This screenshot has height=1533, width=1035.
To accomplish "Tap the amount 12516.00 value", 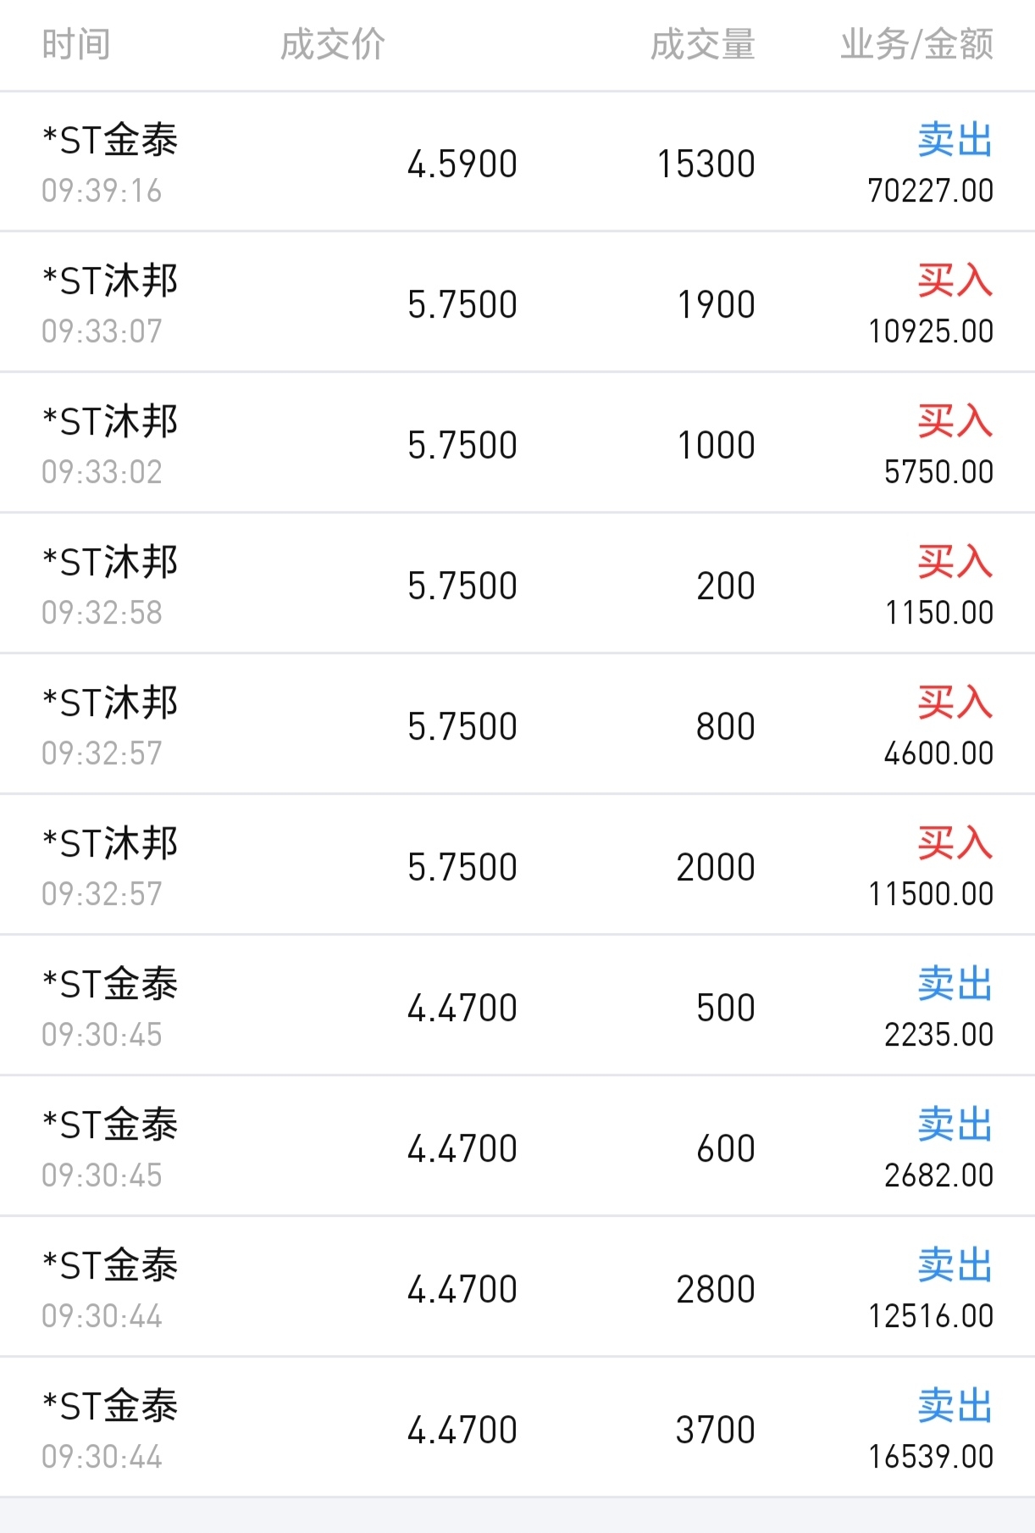I will [931, 1316].
